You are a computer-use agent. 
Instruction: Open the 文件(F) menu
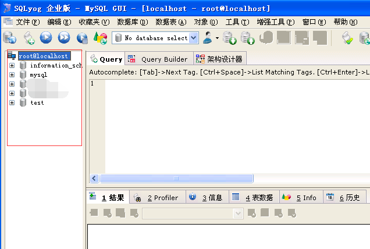[27, 22]
